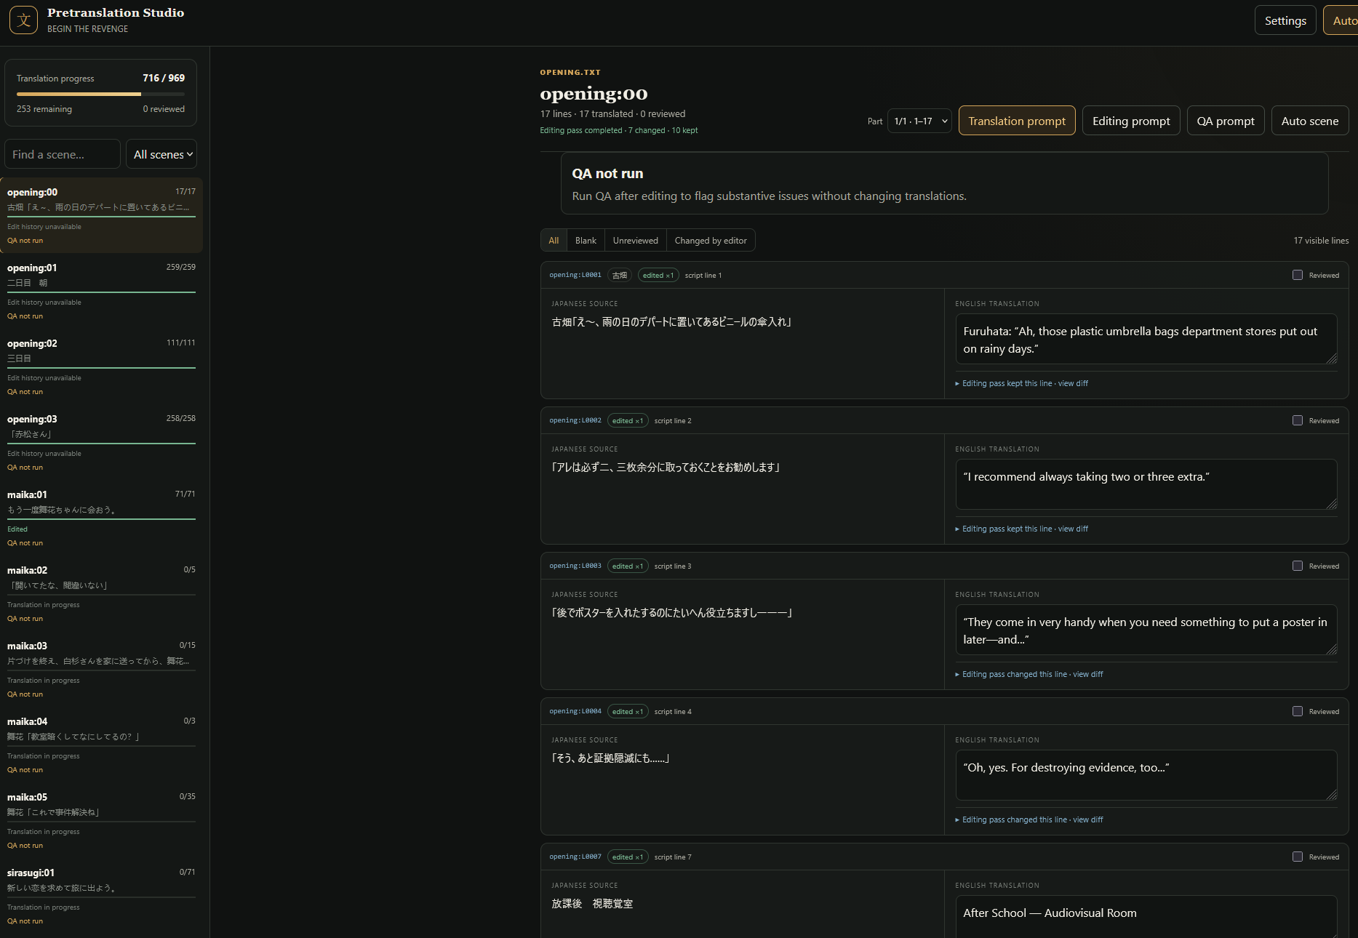Click the translation progress bar
This screenshot has height=938, width=1358.
100,94
